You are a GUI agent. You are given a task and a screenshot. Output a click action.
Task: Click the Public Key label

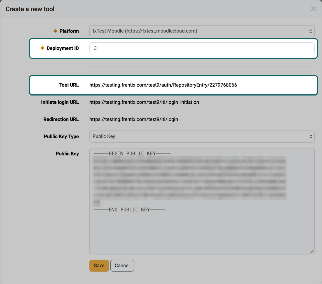point(67,153)
